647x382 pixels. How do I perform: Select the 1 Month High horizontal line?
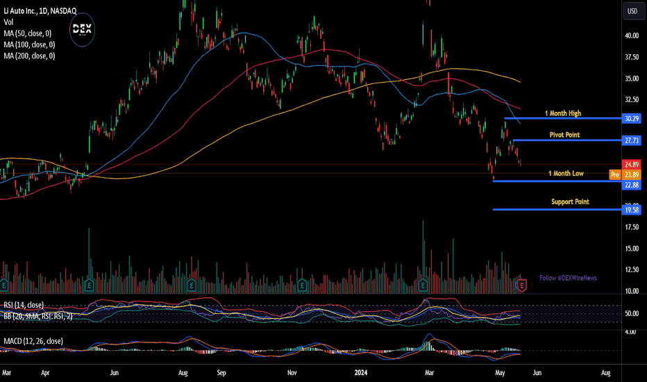(x=563, y=119)
